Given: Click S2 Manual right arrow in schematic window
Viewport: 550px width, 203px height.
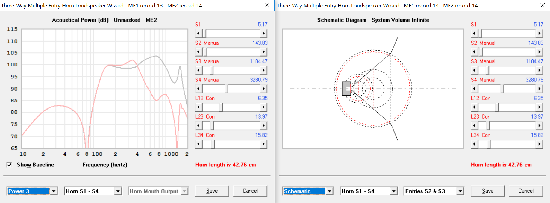Looking at the screenshot, I should [539, 52].
